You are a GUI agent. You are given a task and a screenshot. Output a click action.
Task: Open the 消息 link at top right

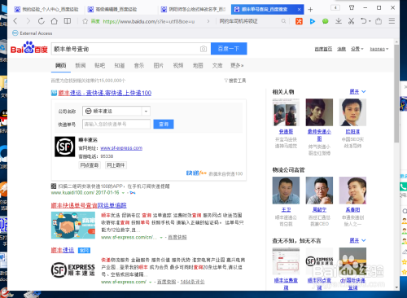pos(341,49)
